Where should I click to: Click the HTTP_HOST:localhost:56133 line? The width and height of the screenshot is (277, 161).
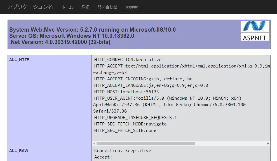click(x=126, y=92)
